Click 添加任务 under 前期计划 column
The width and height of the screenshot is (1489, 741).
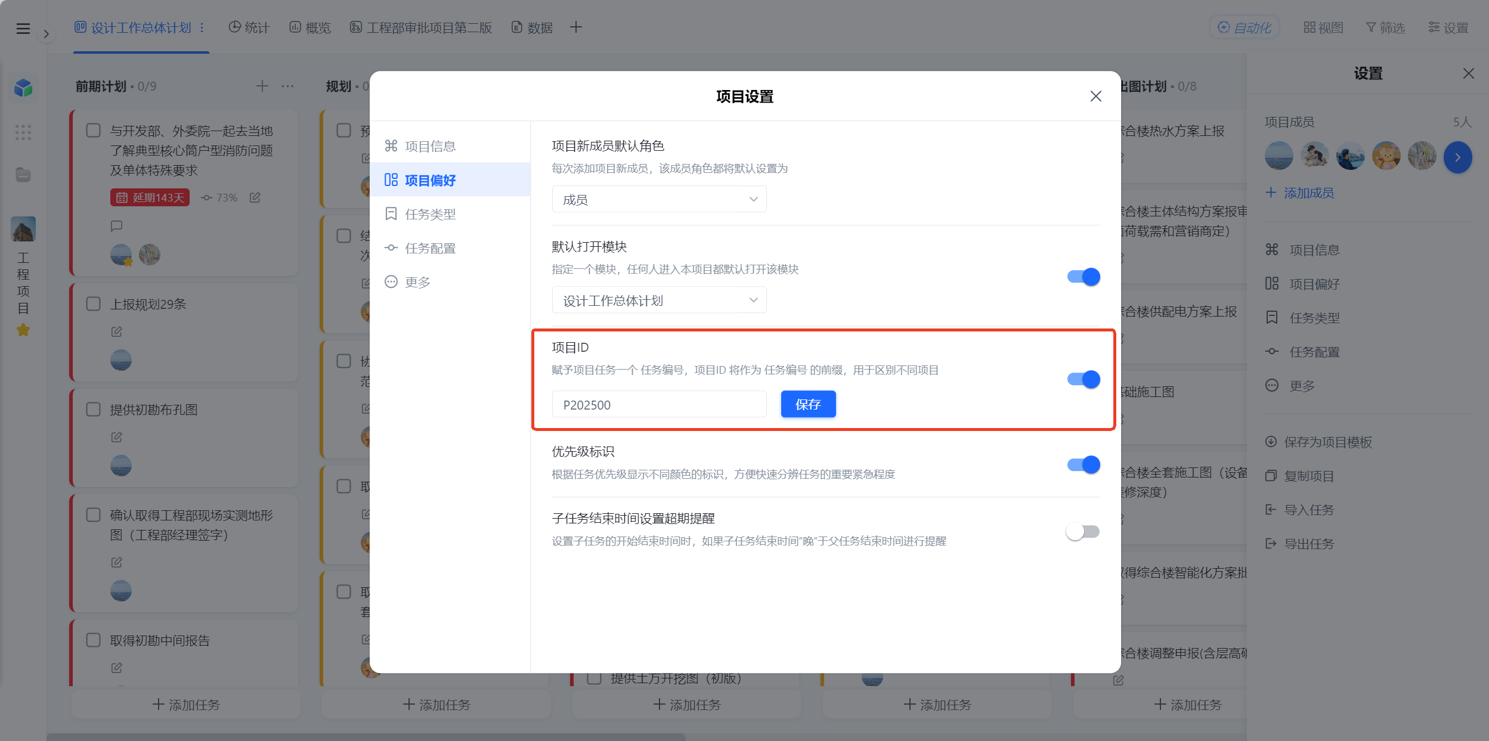click(185, 705)
